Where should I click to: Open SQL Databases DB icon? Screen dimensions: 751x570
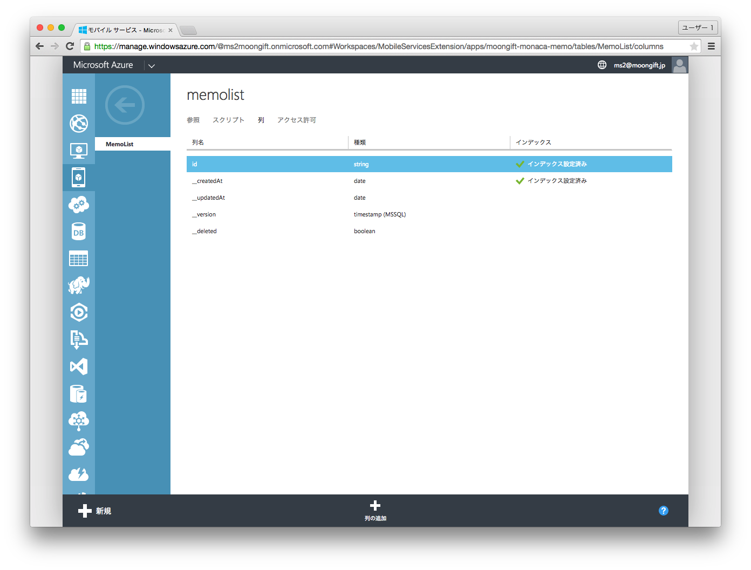(x=79, y=232)
